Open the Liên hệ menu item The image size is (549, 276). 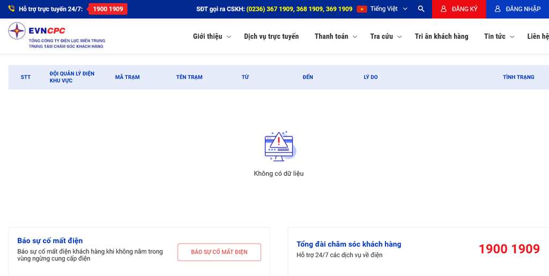click(538, 37)
